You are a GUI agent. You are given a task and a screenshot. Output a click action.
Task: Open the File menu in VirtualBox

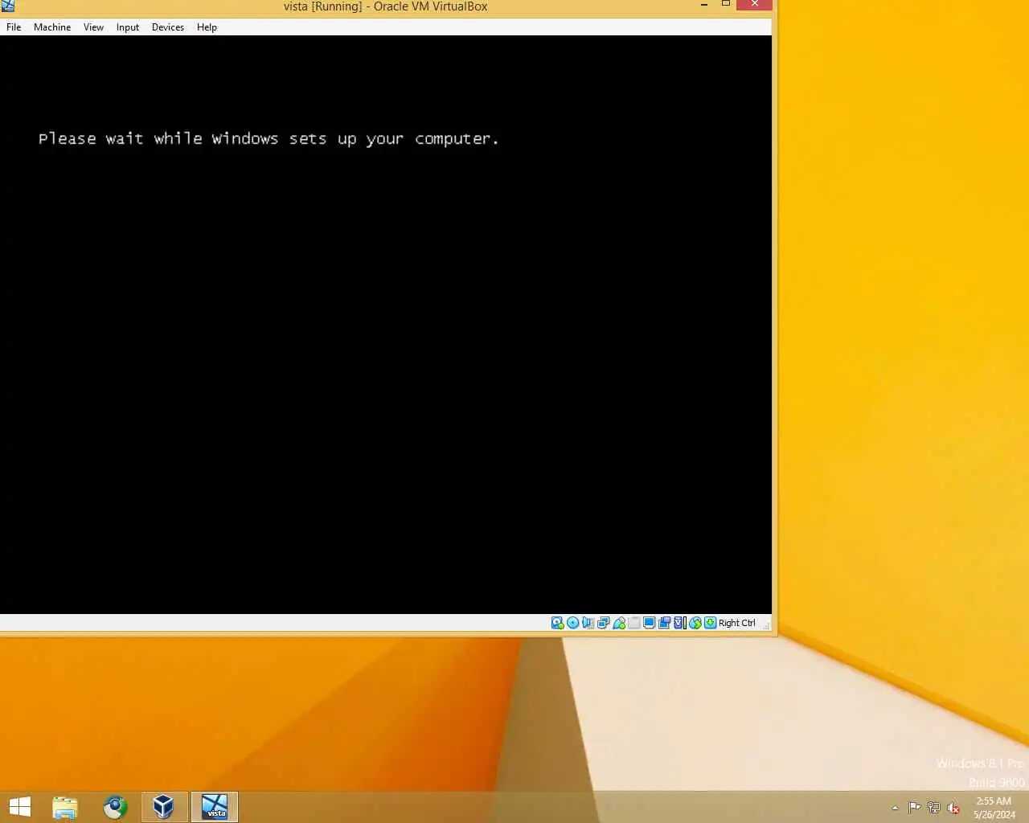pos(14,27)
